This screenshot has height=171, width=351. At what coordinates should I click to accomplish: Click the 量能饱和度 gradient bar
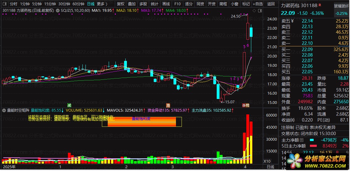point(142,122)
